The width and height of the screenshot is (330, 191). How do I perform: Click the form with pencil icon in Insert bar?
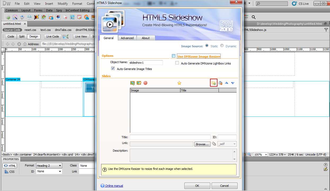coord(79,17)
